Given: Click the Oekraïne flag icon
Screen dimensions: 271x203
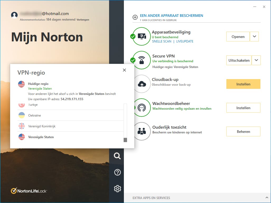Looking at the screenshot, I should pyautogui.click(x=22, y=115).
